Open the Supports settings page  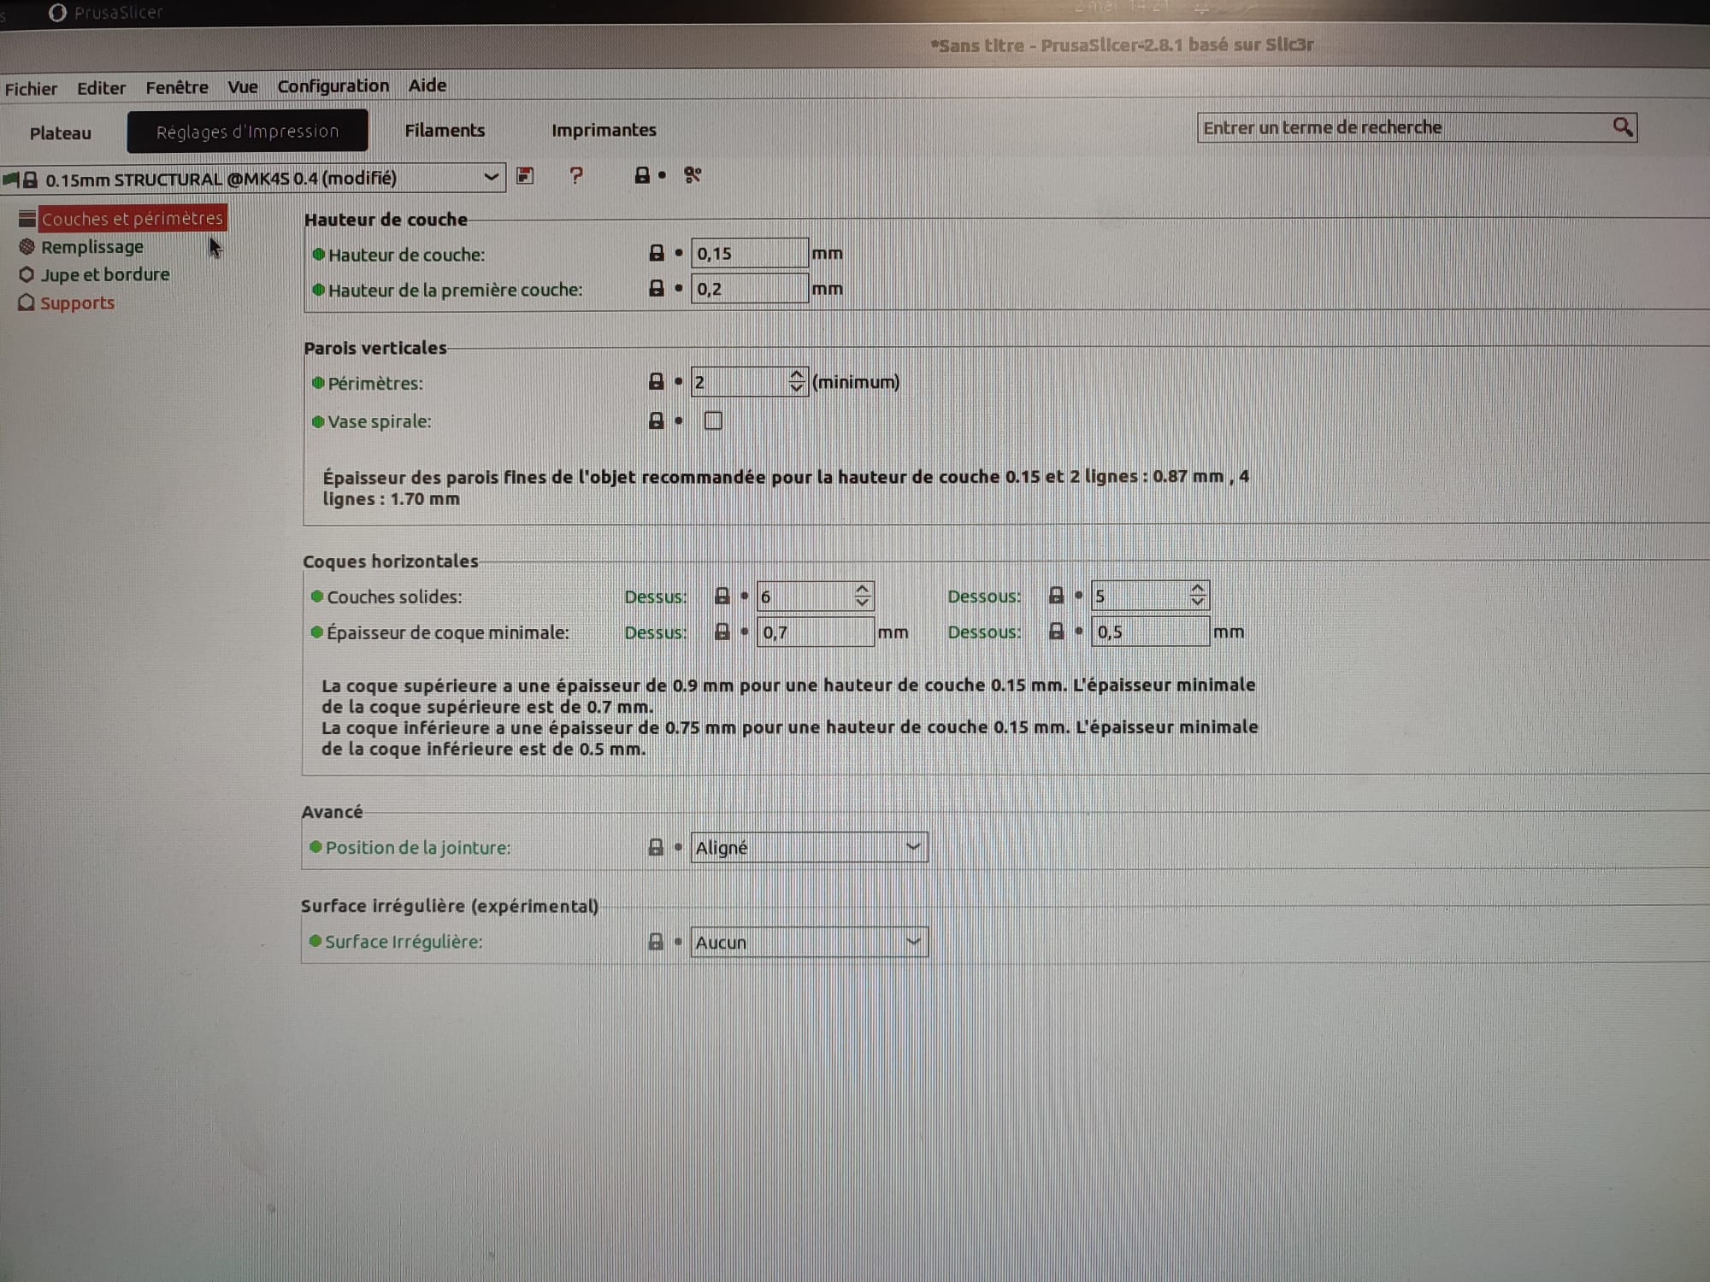click(78, 303)
